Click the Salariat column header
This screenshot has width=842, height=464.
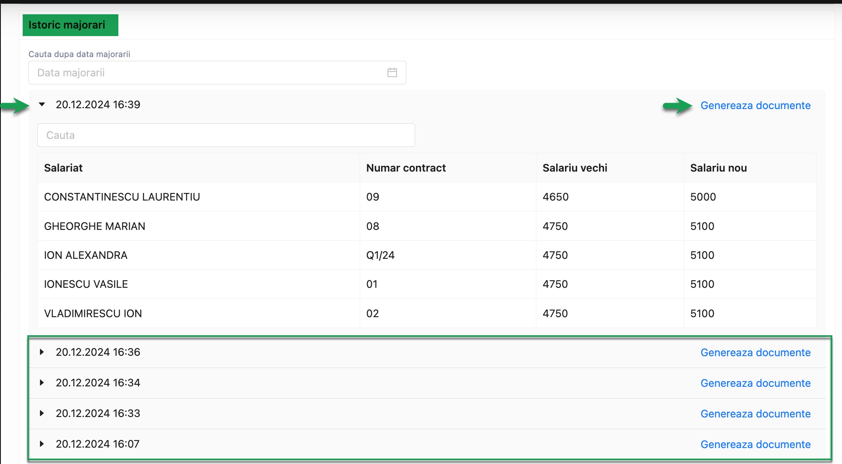point(63,168)
